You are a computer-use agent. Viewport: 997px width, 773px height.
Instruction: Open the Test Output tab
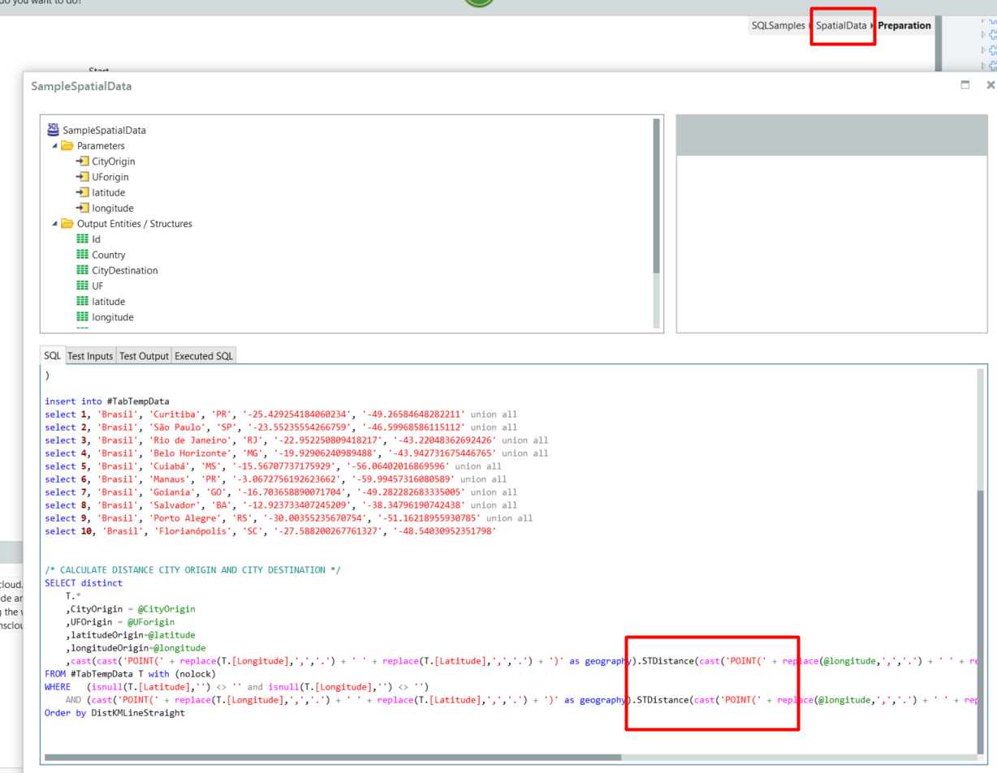[x=144, y=356]
